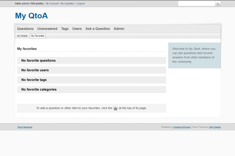Switch to the My Details tab

coord(22,36)
